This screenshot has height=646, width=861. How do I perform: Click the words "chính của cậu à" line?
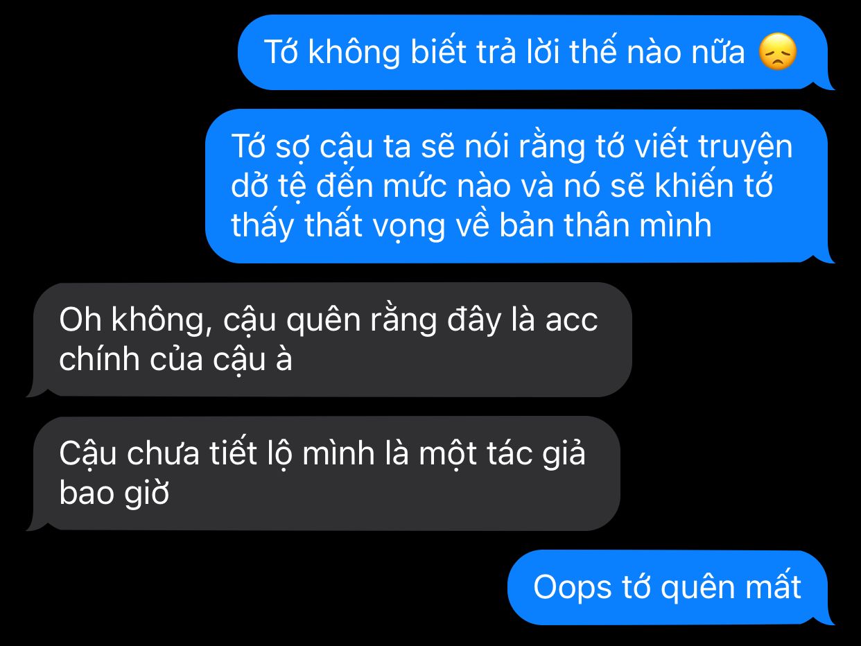pyautogui.click(x=175, y=360)
